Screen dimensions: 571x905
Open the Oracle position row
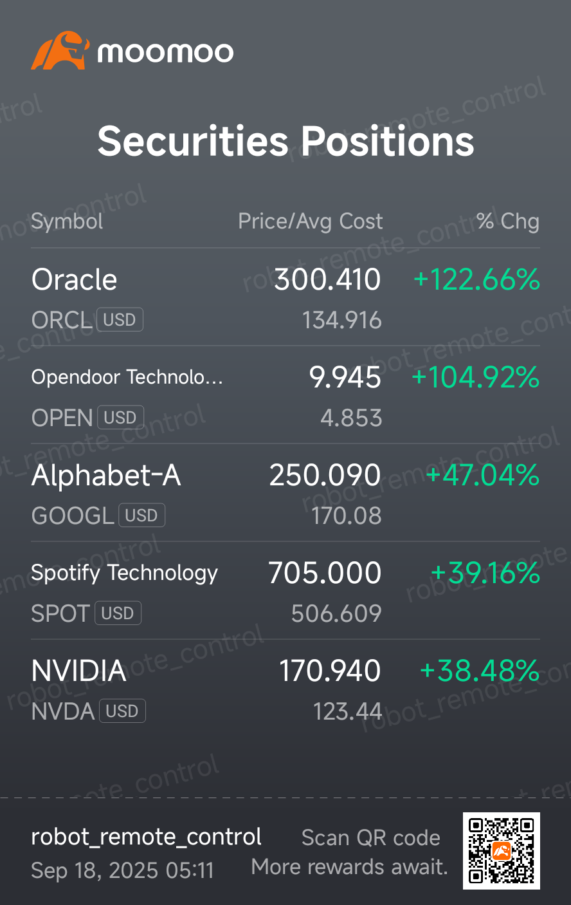click(x=285, y=297)
